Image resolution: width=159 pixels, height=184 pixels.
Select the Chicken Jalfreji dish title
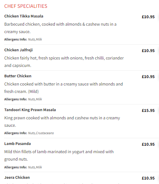tap(19, 50)
